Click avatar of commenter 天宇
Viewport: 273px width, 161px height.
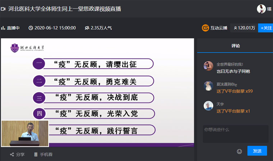coord(208,106)
